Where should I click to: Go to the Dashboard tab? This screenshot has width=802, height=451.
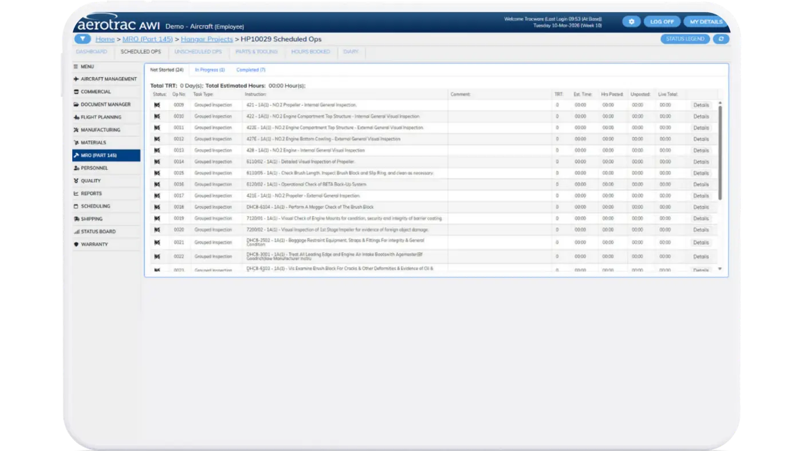(x=92, y=52)
